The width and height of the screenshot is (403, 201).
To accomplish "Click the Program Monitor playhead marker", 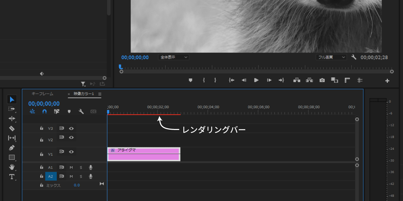I will [x=120, y=67].
